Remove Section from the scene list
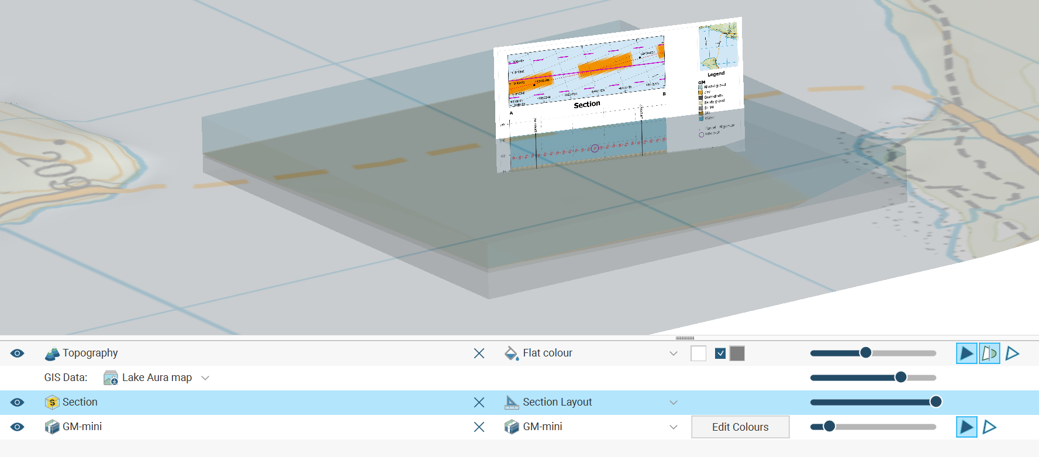The width and height of the screenshot is (1039, 457). click(x=479, y=403)
